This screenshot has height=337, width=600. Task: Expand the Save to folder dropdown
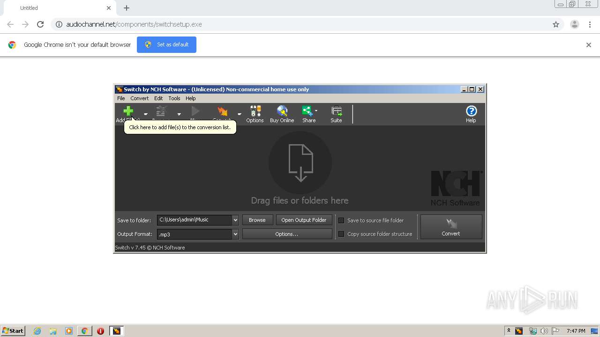click(x=235, y=220)
